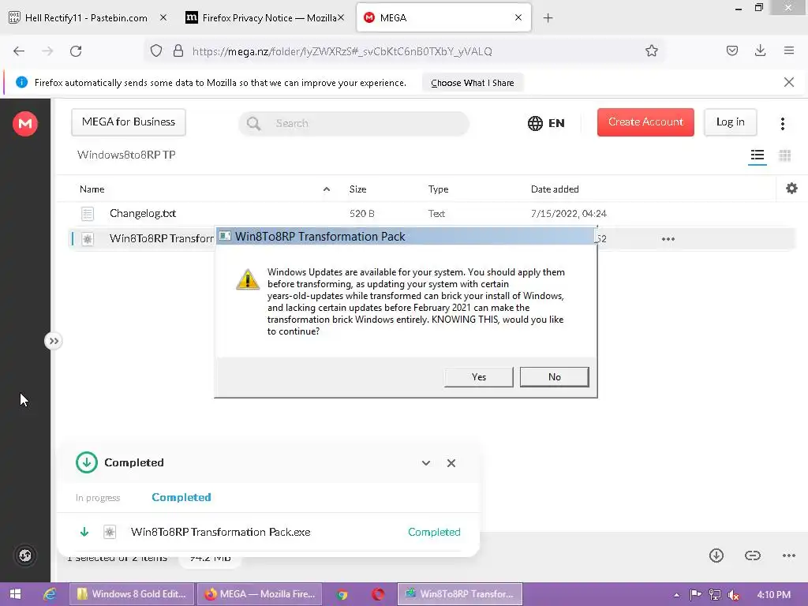
Task: Click the sync icon at the sidebar bottom
Action: pos(25,555)
